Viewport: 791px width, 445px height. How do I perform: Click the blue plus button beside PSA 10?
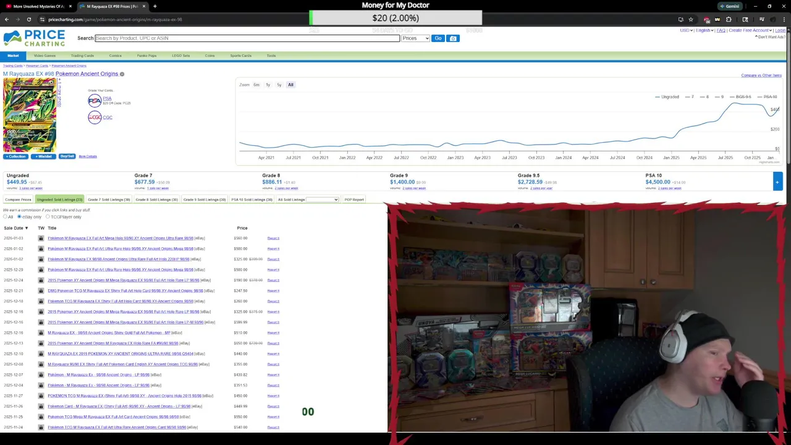(x=777, y=181)
